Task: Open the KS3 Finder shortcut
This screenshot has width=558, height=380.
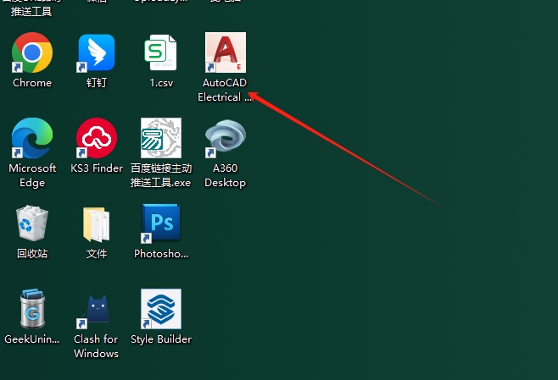Action: coord(97,138)
